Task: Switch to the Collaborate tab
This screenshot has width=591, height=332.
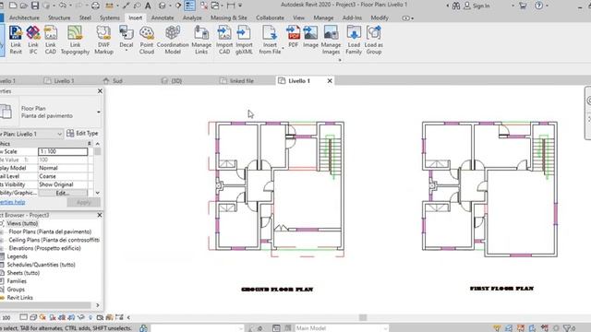Action: click(270, 18)
